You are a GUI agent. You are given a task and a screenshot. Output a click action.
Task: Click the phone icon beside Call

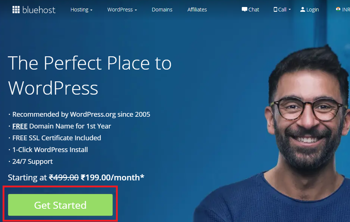(275, 9)
